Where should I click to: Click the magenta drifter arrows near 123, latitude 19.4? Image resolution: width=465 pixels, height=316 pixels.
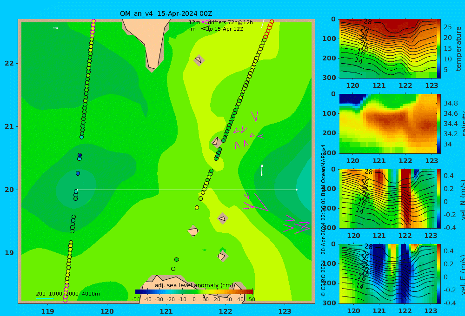(x=297, y=225)
